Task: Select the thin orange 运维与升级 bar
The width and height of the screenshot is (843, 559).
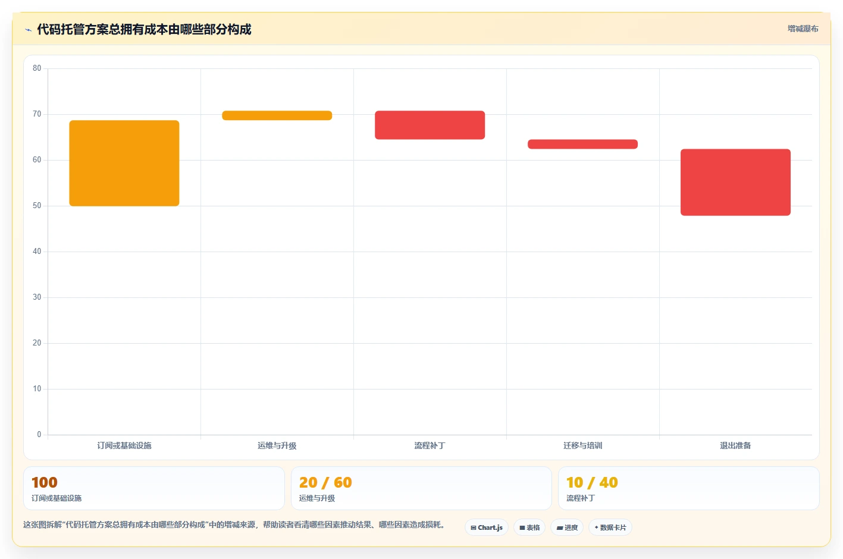Action: point(277,115)
